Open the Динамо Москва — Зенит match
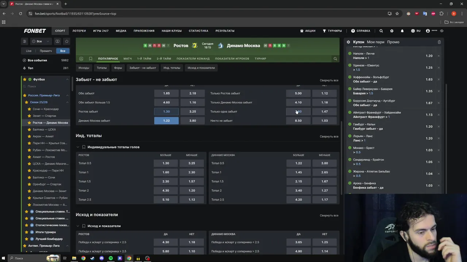Image resolution: width=467 pixels, height=262 pixels. (x=50, y=191)
